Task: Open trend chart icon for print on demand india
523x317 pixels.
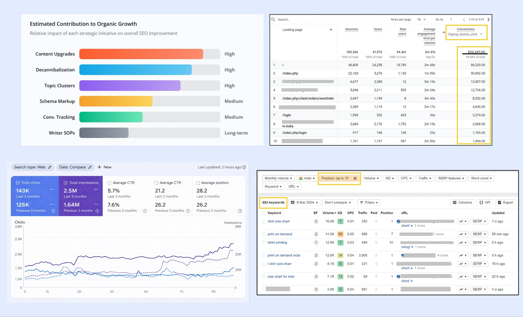Action: (x=461, y=255)
